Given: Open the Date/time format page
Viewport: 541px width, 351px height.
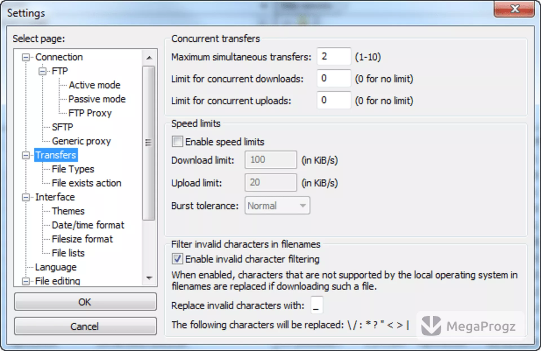Looking at the screenshot, I should coord(88,225).
